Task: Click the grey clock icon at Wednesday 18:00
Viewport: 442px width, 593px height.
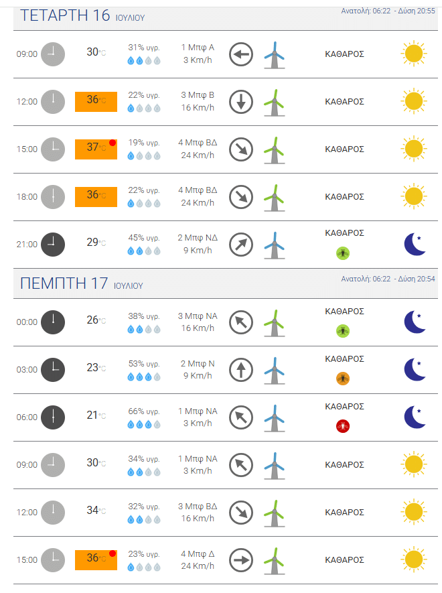Action: click(53, 197)
